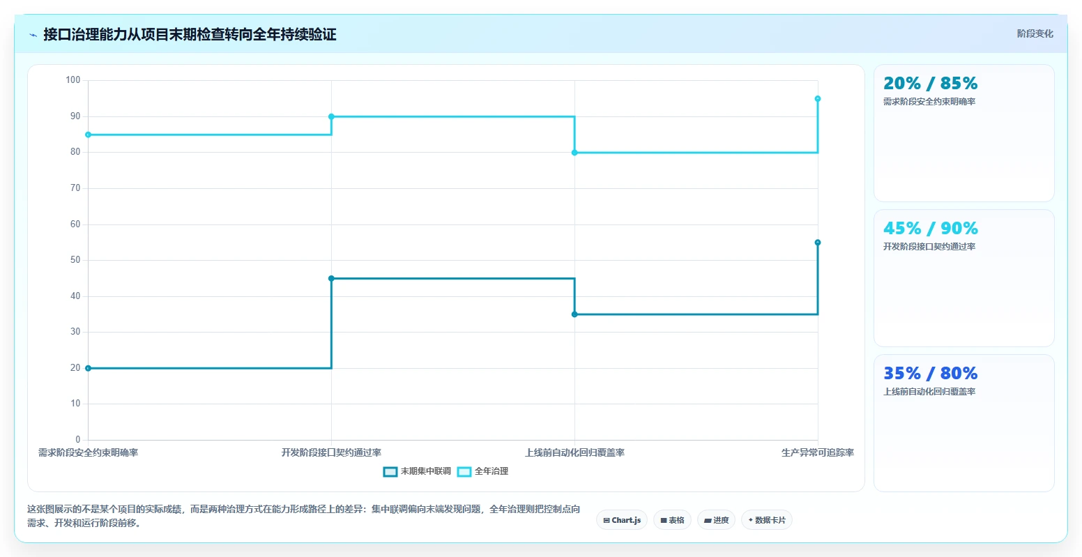Click the y-axis tick label 0

[78, 440]
